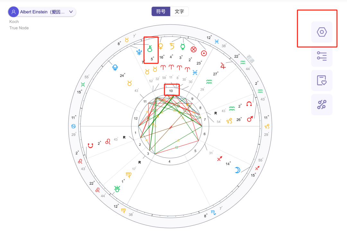The width and height of the screenshot is (347, 235).
Task: Expand the Albert Einstein profile chevron
Action: [71, 12]
